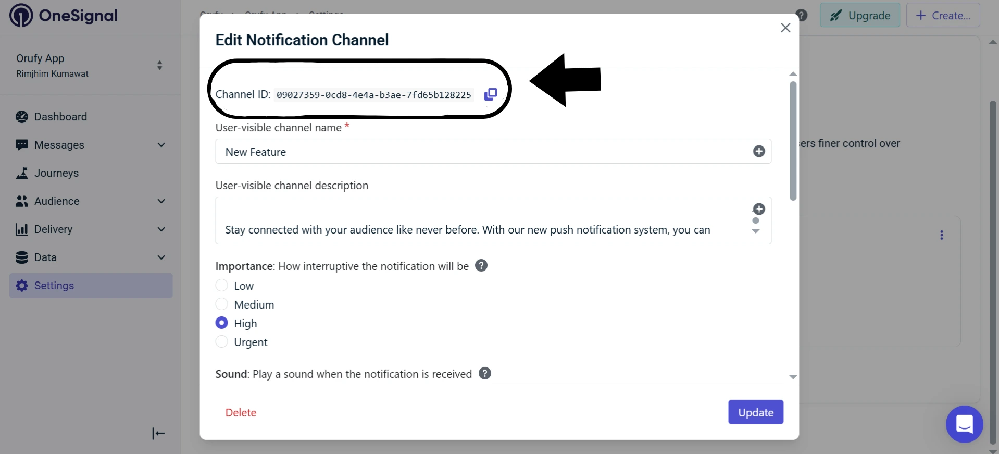Viewport: 999px width, 454px height.
Task: Delete the notification channel
Action: coord(241,412)
